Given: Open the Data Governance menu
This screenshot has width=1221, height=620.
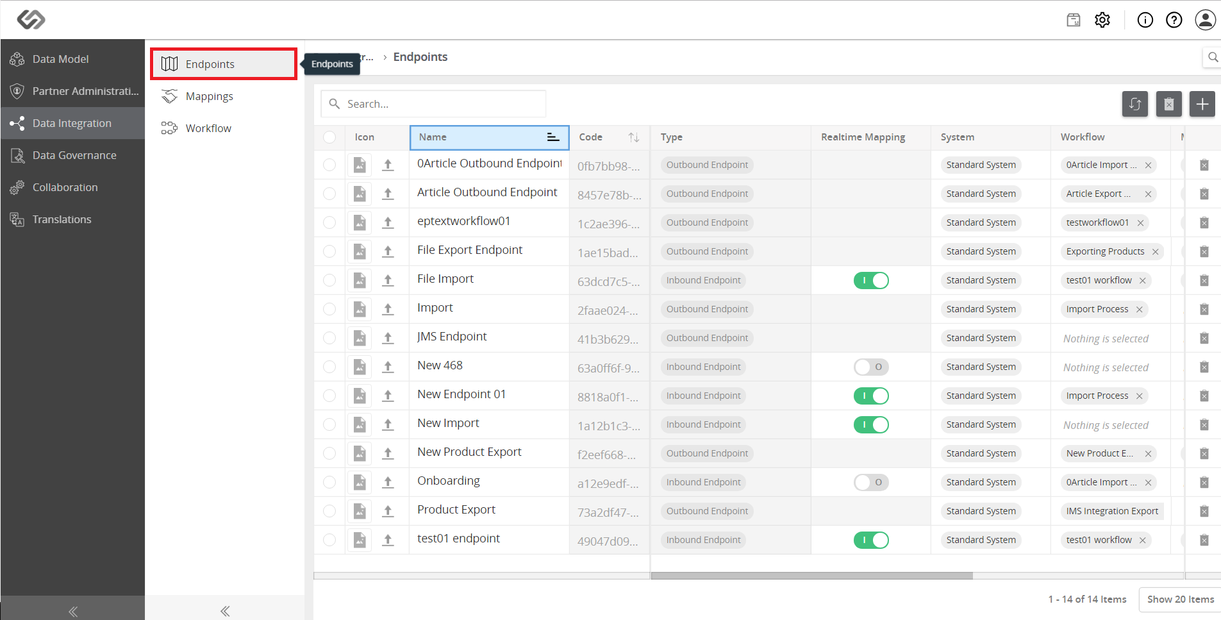Looking at the screenshot, I should click(72, 155).
